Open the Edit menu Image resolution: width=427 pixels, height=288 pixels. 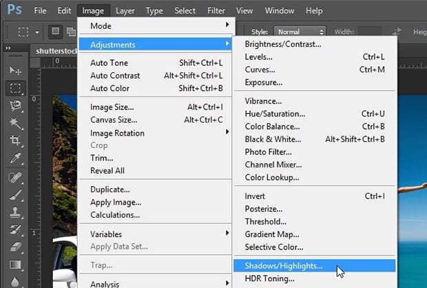tap(64, 10)
